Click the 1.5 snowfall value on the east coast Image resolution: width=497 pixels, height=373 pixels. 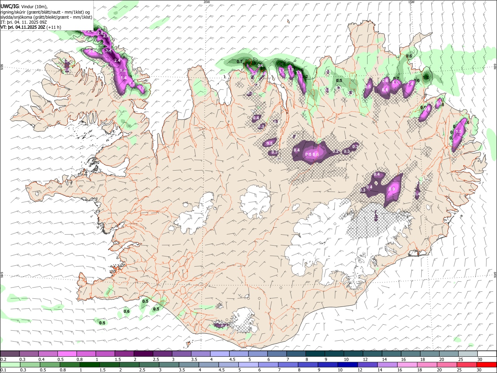459,132
